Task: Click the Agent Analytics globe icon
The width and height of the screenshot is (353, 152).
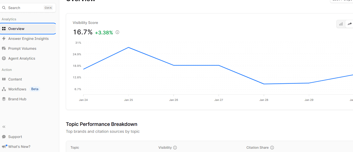Action: point(4,58)
